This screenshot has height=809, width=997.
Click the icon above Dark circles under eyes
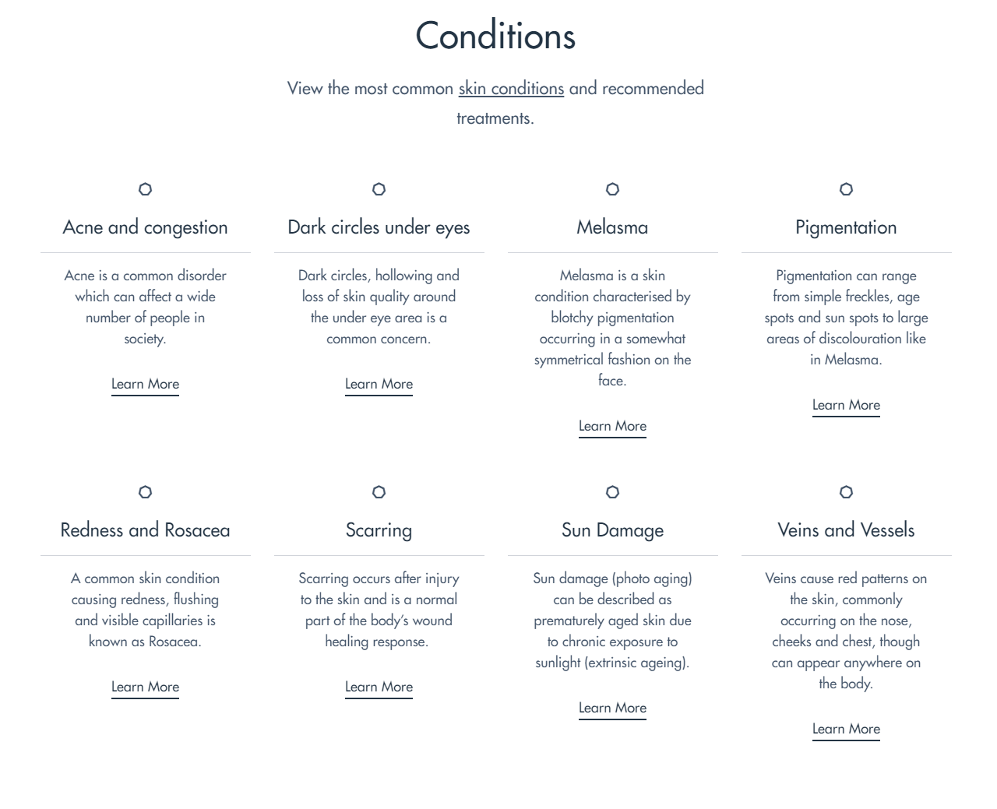point(379,189)
